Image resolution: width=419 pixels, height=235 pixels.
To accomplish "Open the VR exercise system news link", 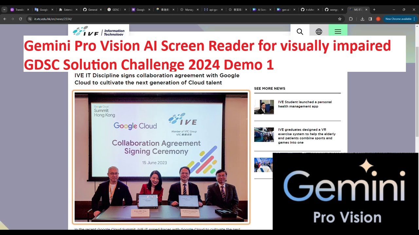I will pyautogui.click(x=307, y=136).
